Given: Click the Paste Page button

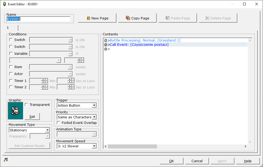Looking at the screenshot, I should 178,18.
